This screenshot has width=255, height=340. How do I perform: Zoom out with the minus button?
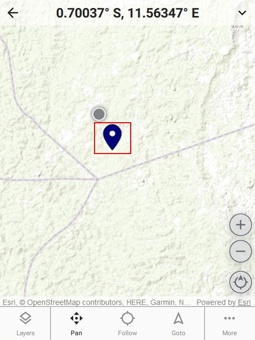(x=241, y=251)
